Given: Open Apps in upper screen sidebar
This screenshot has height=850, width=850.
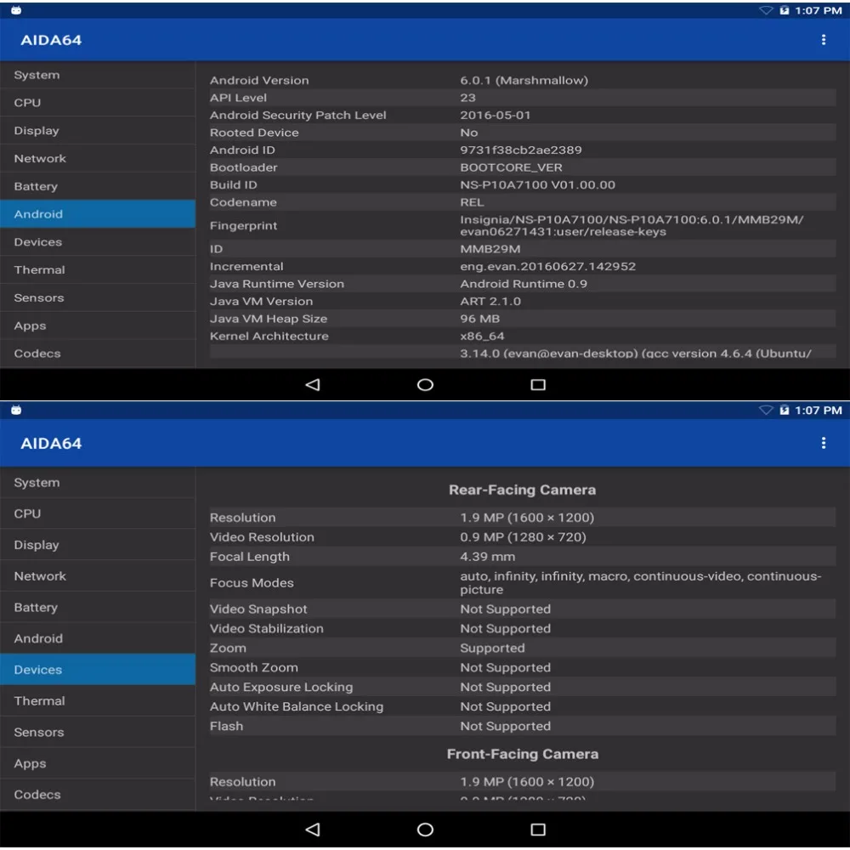Looking at the screenshot, I should pyautogui.click(x=98, y=326).
